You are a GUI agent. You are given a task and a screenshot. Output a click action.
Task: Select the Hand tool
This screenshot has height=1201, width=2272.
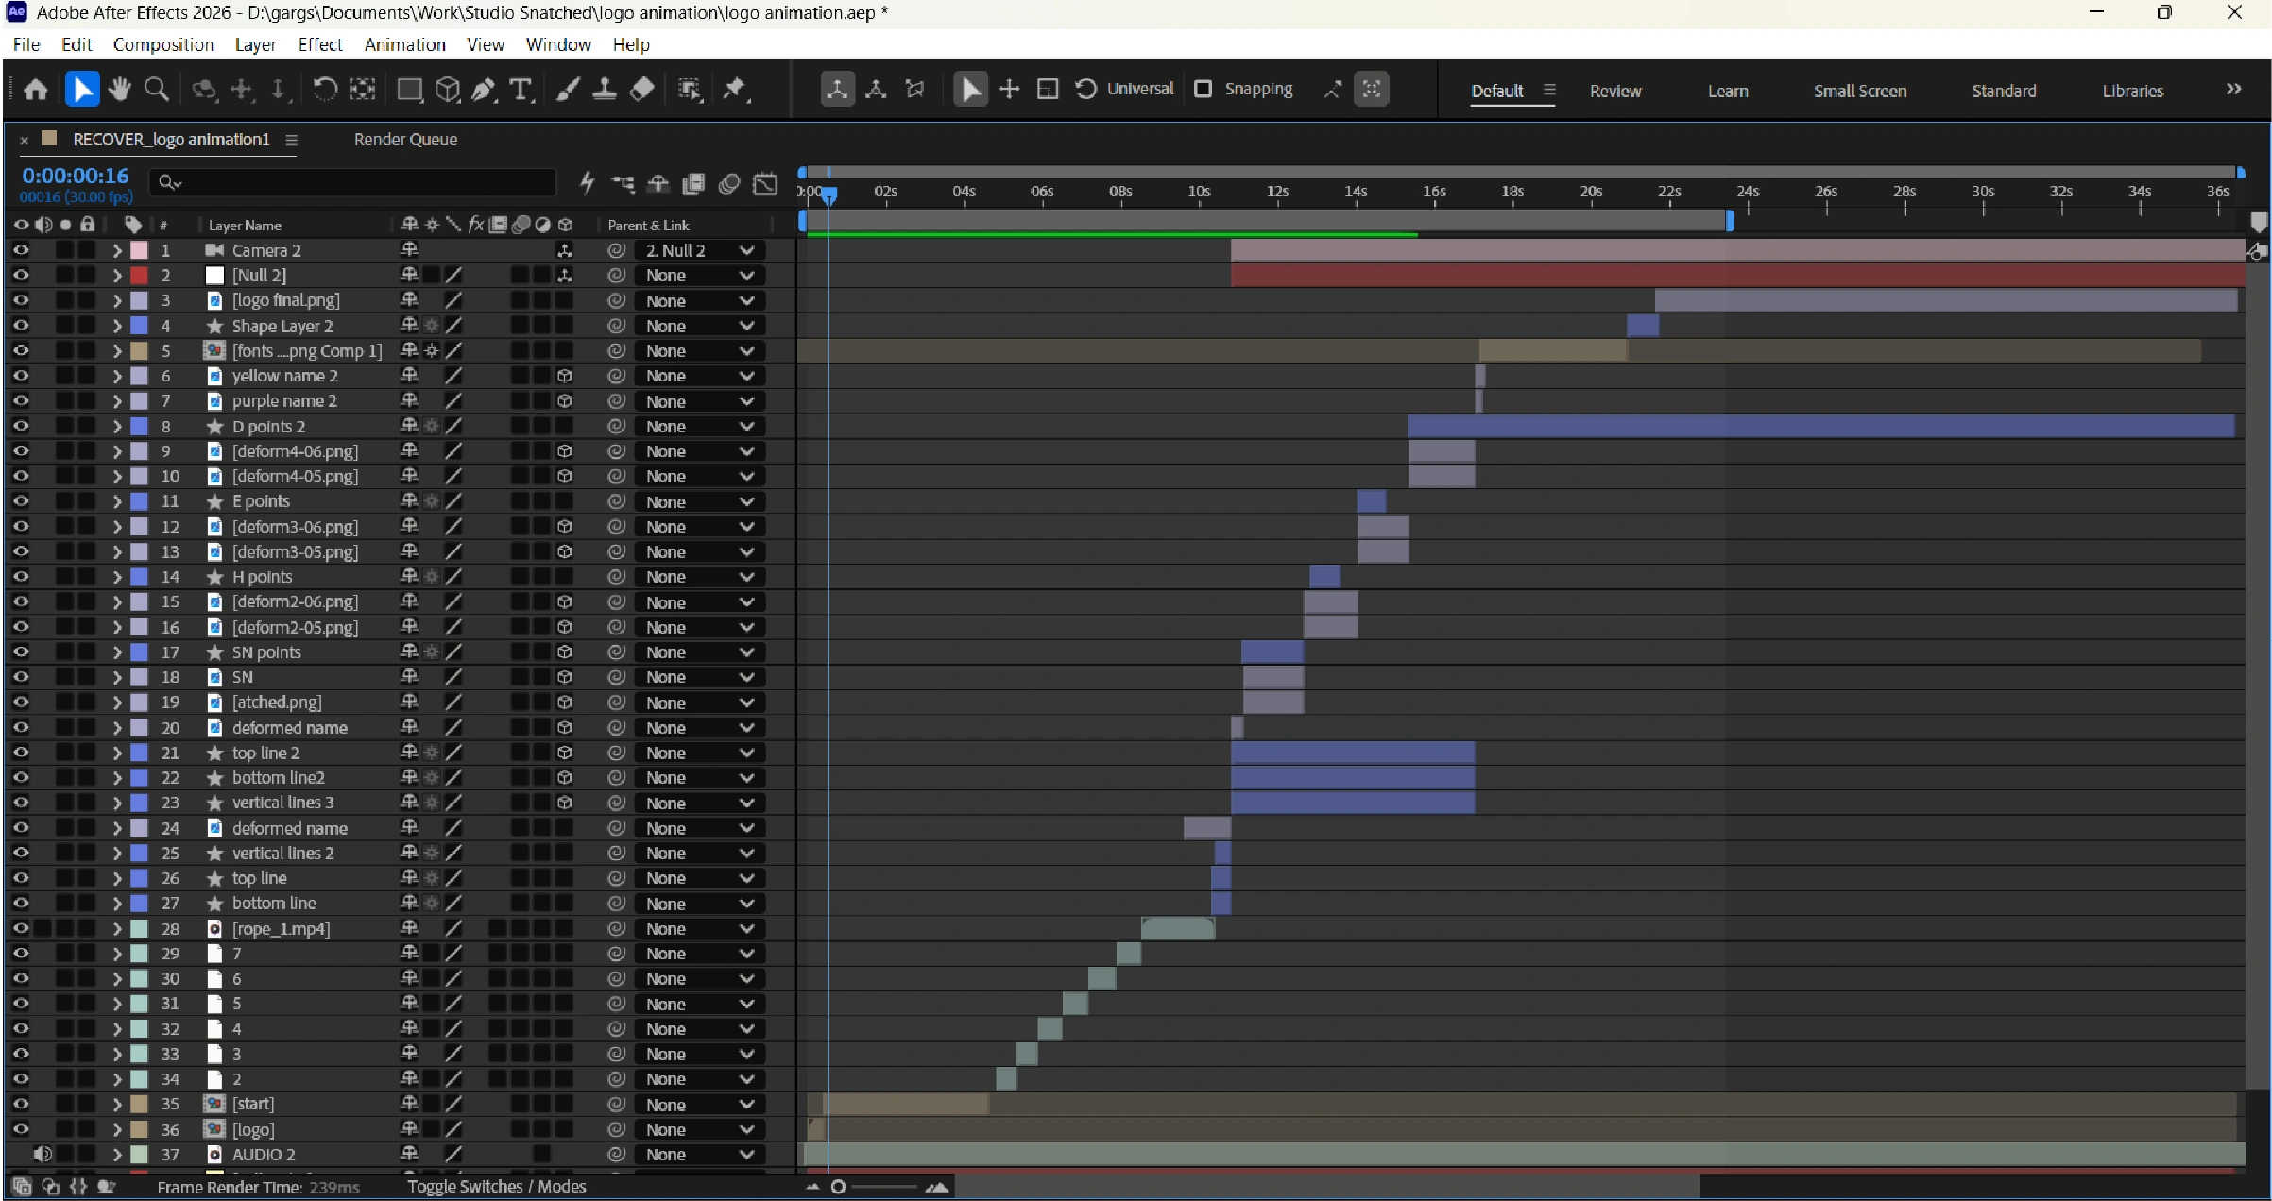pyautogui.click(x=119, y=90)
